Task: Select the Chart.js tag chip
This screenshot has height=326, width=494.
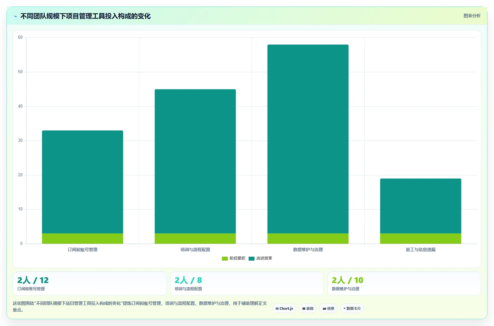Action: [x=284, y=308]
